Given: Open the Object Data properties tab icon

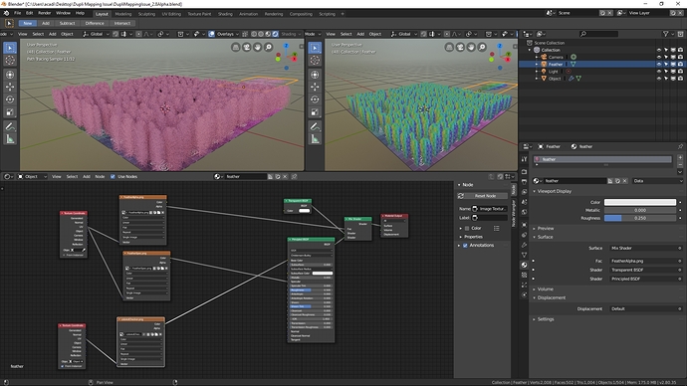Looking at the screenshot, I should (x=524, y=255).
